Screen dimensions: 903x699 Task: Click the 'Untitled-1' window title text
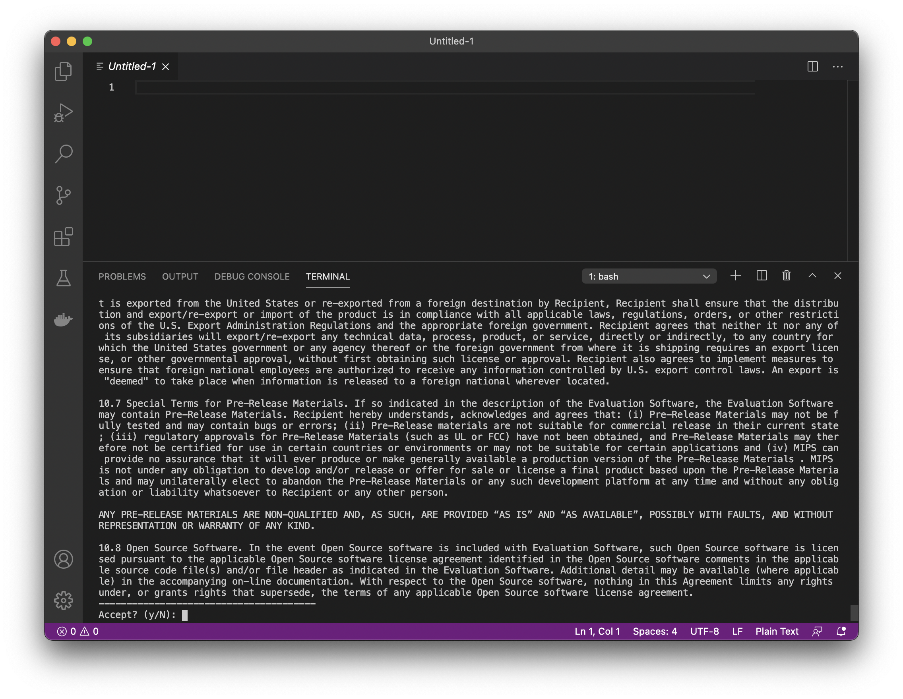(451, 41)
